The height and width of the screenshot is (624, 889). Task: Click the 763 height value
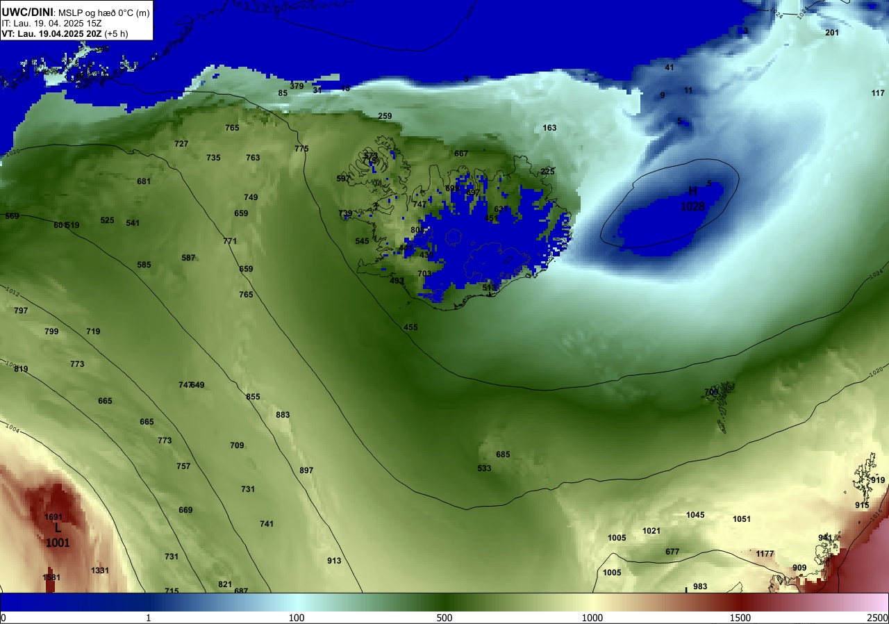[x=253, y=158]
